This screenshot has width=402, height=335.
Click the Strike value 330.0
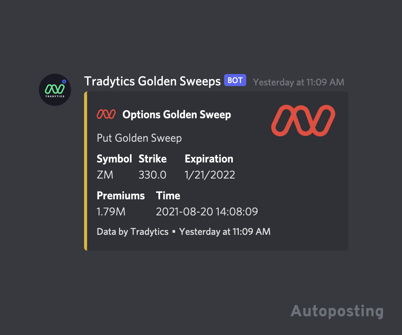(152, 175)
